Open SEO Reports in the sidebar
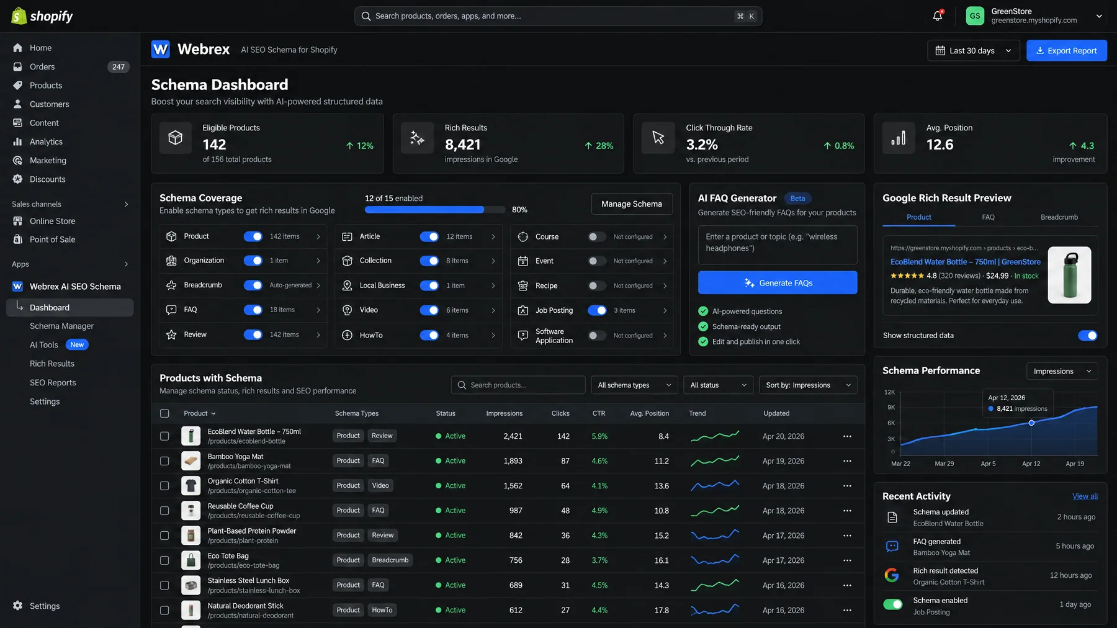This screenshot has height=628, width=1117. tap(53, 383)
